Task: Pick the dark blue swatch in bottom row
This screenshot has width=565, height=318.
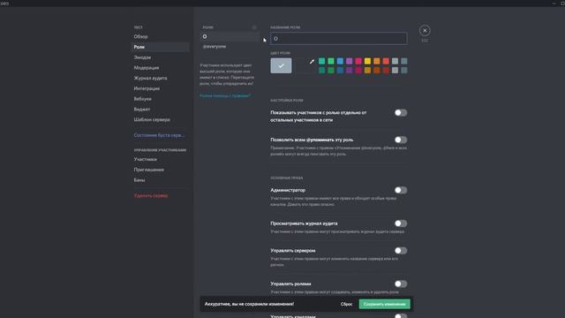Action: (340, 71)
